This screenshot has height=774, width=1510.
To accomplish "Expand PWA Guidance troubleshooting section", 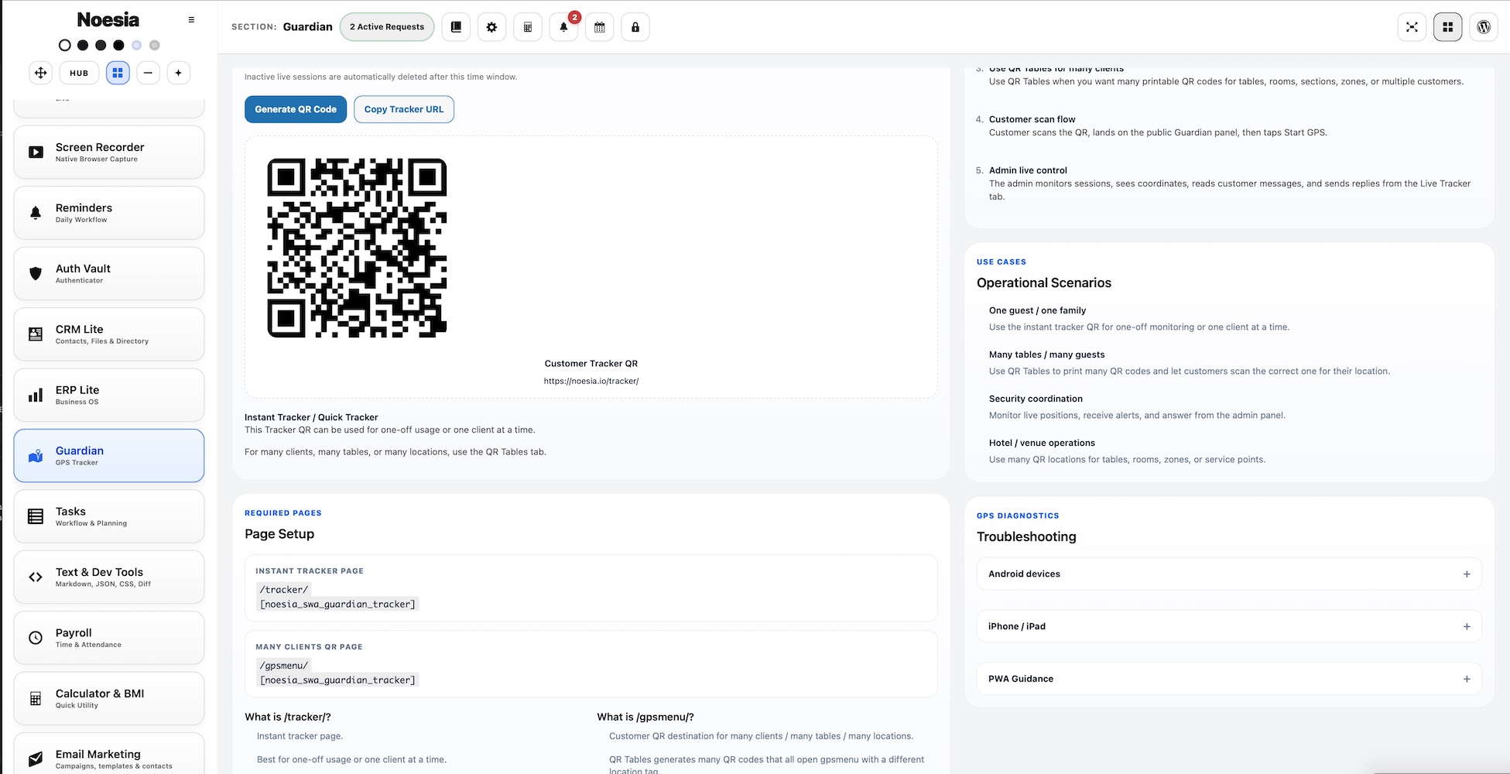I will point(1229,679).
